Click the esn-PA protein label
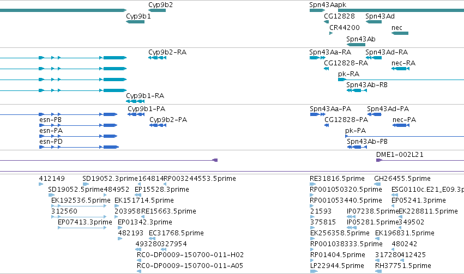Image resolution: width=464 pixels, height=274 pixels. (x=51, y=131)
